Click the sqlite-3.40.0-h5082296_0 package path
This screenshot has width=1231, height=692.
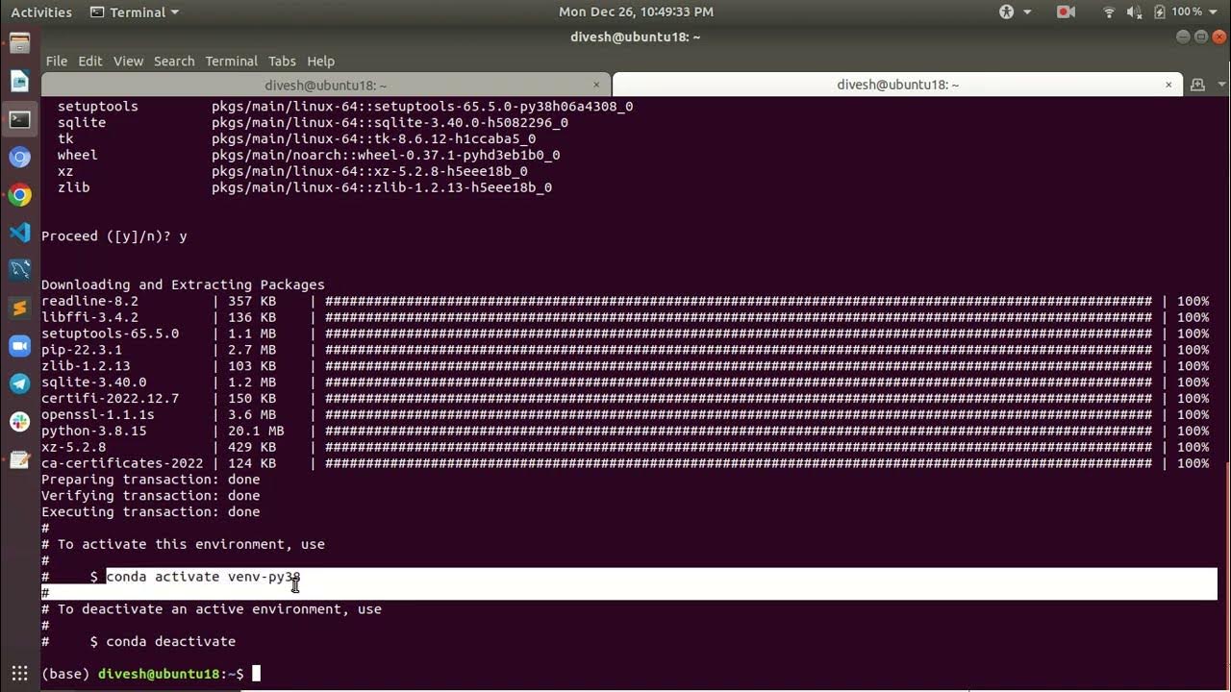click(x=389, y=123)
